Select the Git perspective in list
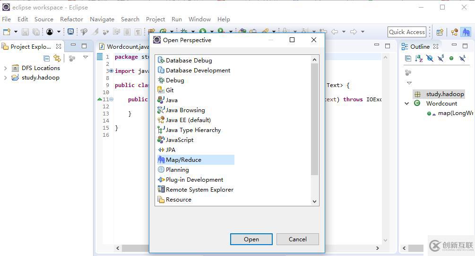The width and height of the screenshot is (475, 256). point(169,90)
